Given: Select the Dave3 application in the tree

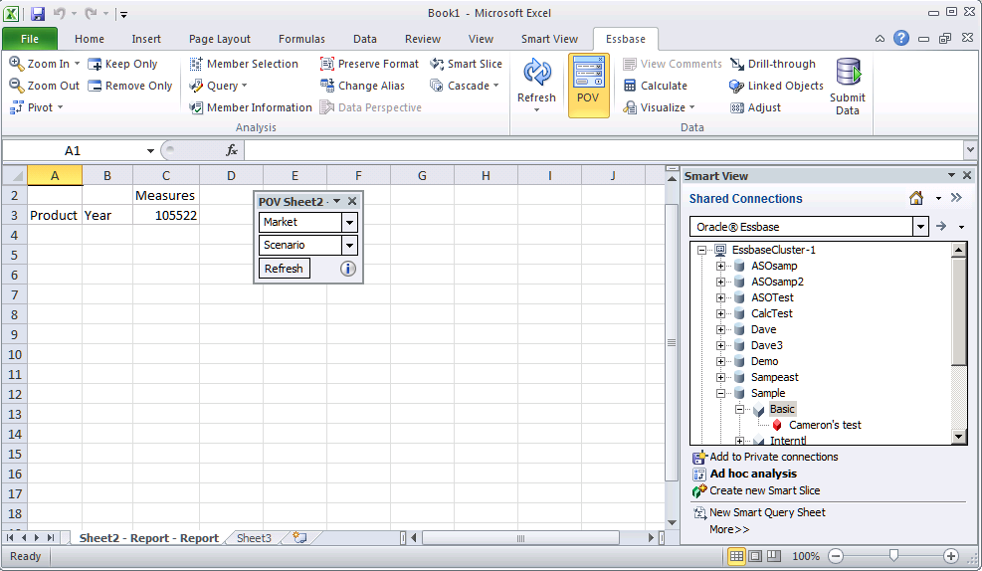Looking at the screenshot, I should click(x=766, y=345).
